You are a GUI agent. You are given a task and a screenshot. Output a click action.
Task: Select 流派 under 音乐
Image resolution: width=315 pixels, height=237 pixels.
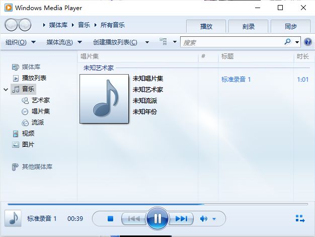pos(33,123)
